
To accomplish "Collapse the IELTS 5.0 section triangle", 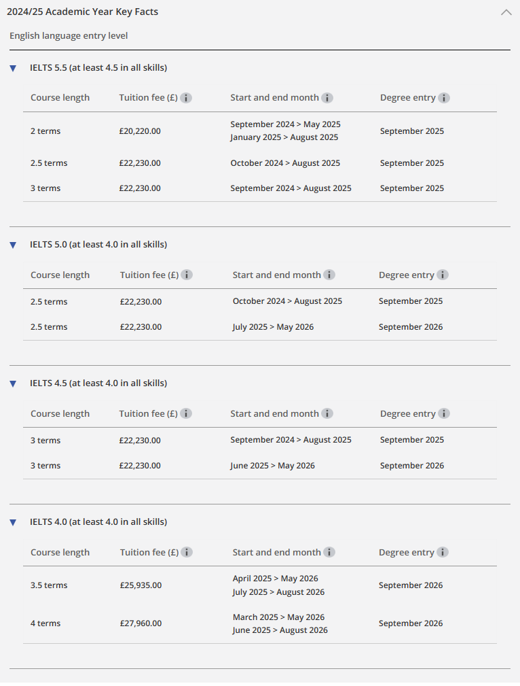I will [x=13, y=245].
